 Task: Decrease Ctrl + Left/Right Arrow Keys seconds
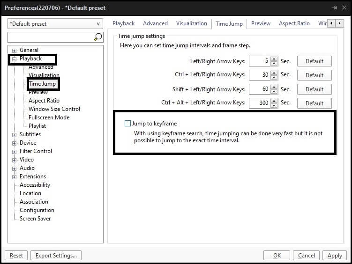coord(274,78)
